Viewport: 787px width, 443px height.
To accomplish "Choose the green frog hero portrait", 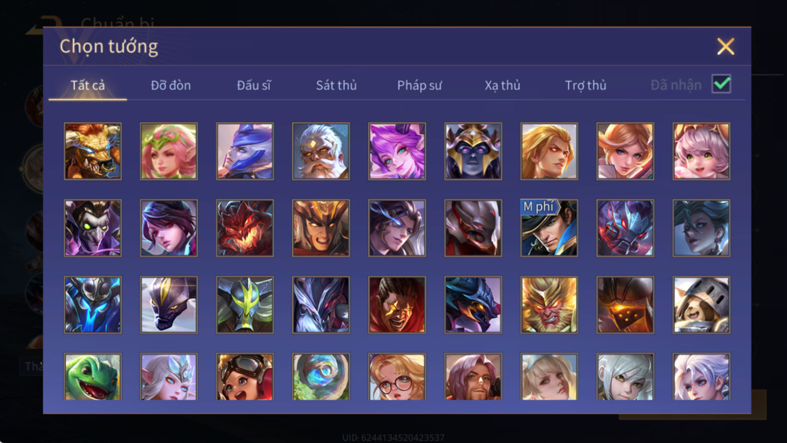I will click(x=93, y=376).
